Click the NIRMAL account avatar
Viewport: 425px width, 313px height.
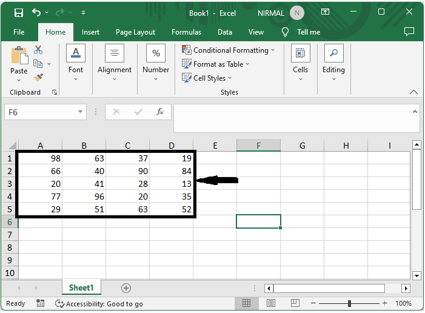tap(297, 13)
